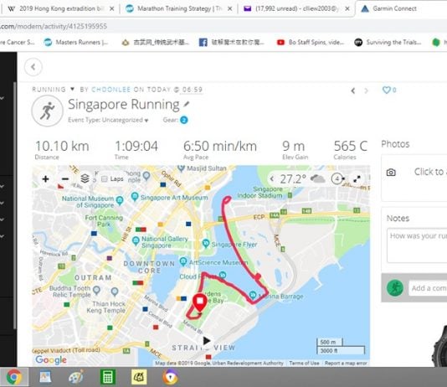
Task: Edit the activity name via the pencil icon
Action: pyautogui.click(x=187, y=104)
